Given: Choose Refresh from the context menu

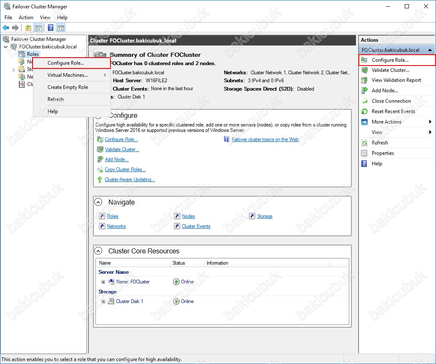Looking at the screenshot, I should point(71,99).
